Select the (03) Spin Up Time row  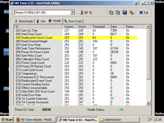pyautogui.click(x=76, y=30)
